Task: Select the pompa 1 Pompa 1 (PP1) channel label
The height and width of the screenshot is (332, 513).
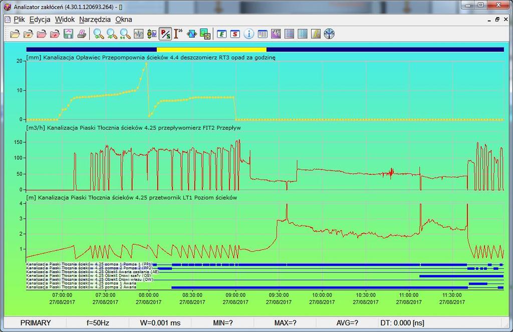Action: (89, 264)
